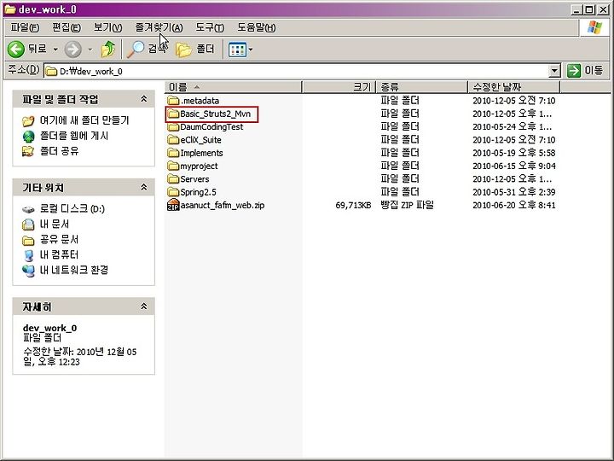Click the eCliX_Suite folder icon
This screenshot has width=614, height=461.
coord(172,140)
